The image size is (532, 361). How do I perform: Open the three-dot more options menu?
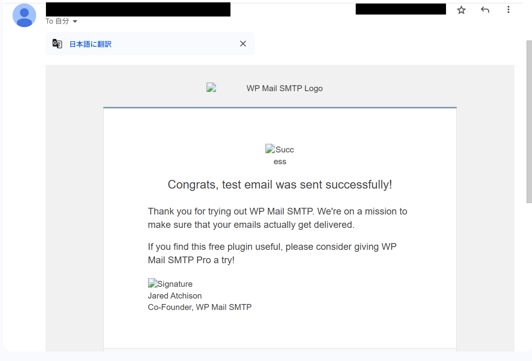click(x=508, y=10)
